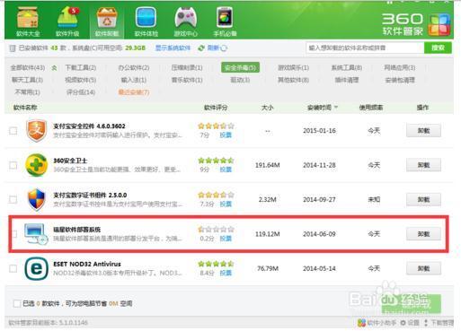Open 插件清理 category
Viewport: 461px width, 331px height.
347,80
